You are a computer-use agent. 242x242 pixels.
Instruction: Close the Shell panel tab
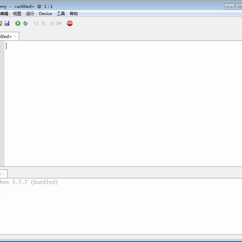pyautogui.click(x=3, y=174)
